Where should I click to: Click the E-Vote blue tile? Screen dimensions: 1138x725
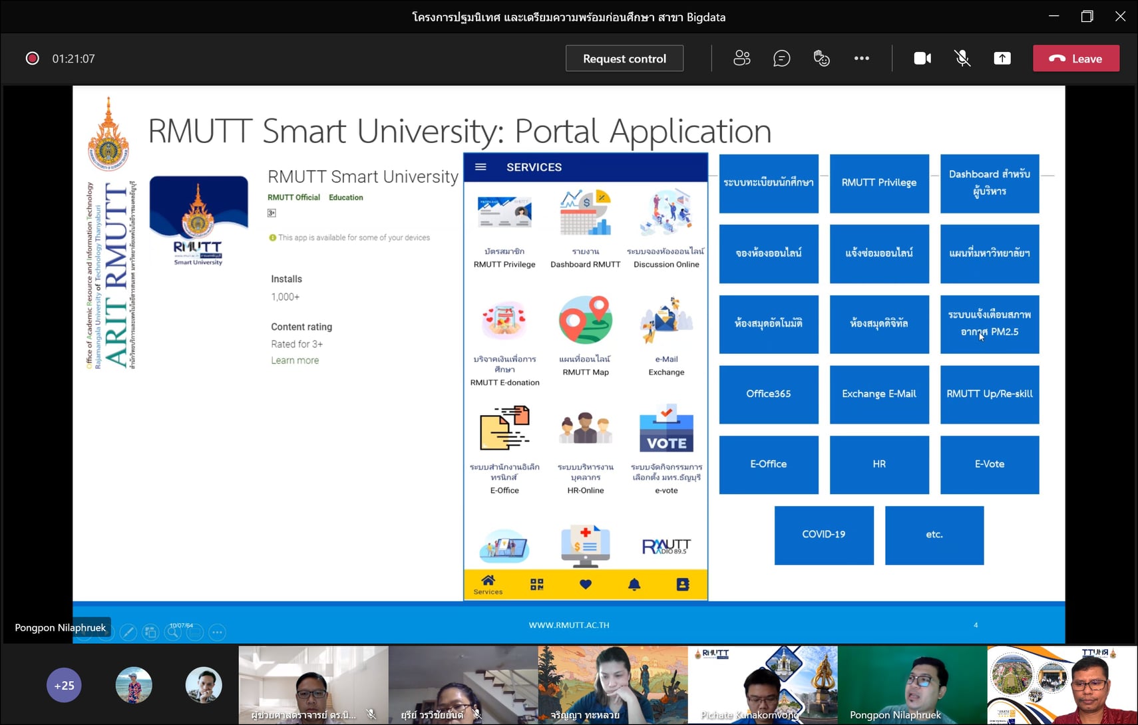pyautogui.click(x=990, y=464)
